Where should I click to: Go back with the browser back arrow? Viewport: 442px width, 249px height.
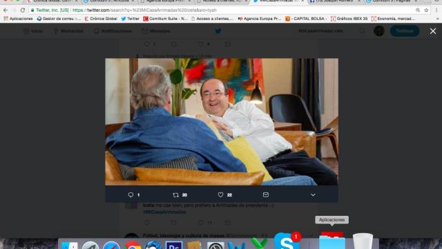[6, 10]
